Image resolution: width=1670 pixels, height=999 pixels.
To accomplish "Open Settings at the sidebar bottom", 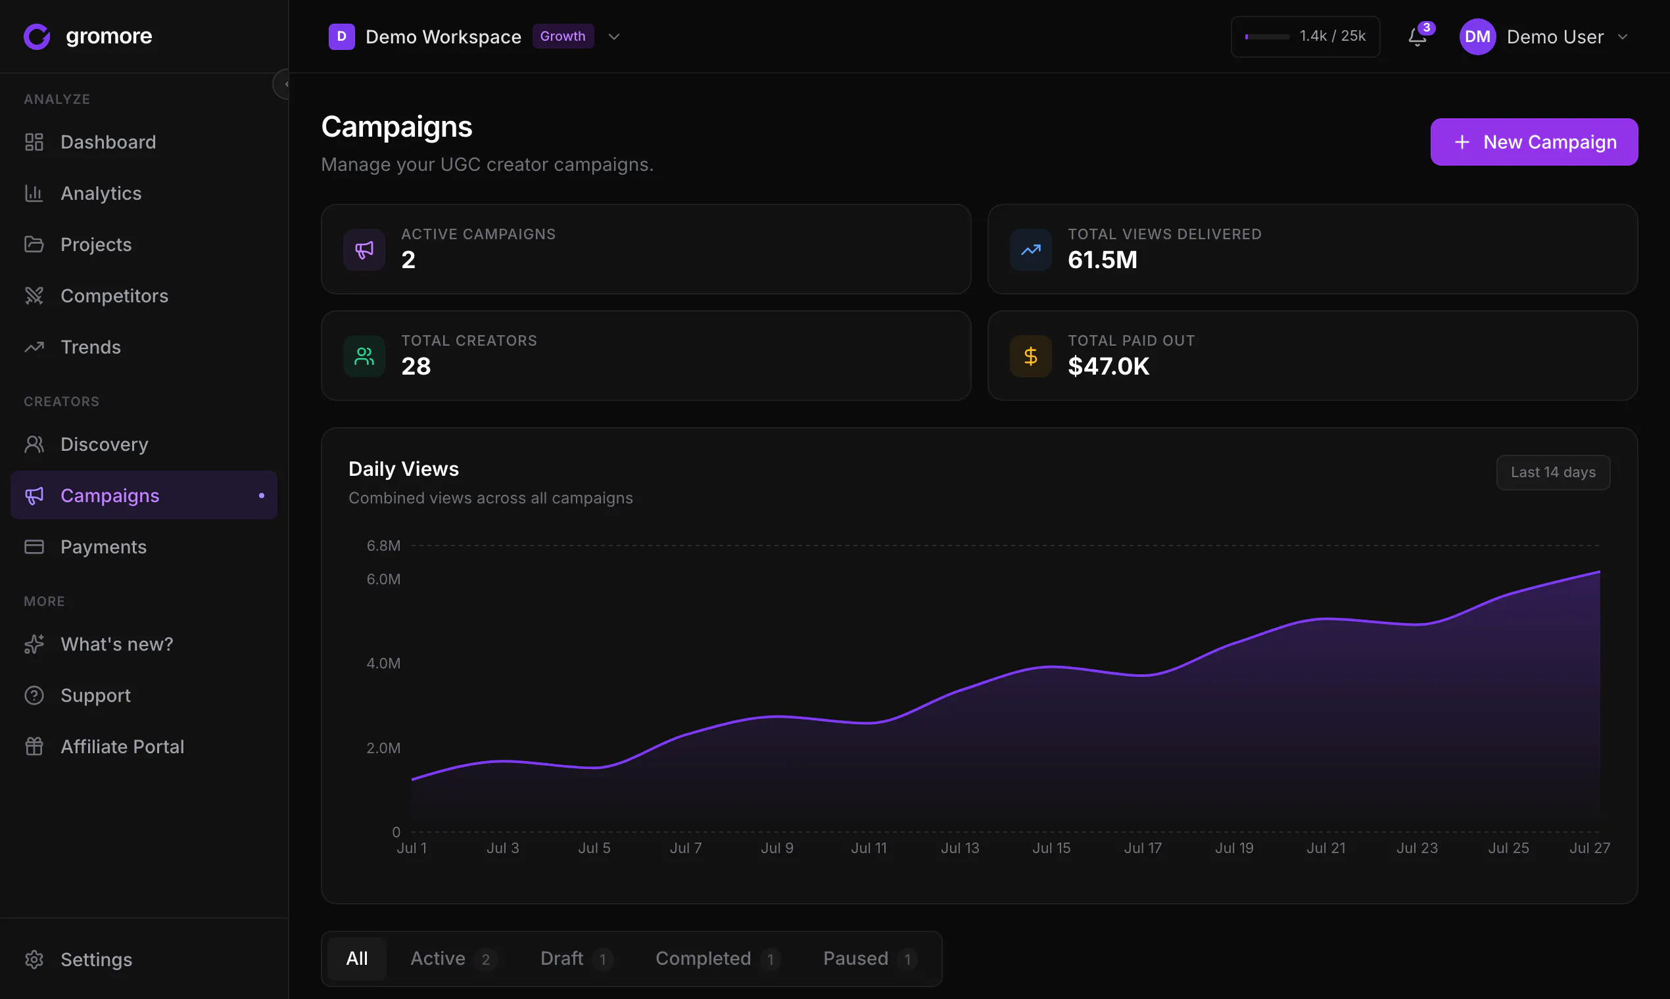I will pyautogui.click(x=144, y=960).
